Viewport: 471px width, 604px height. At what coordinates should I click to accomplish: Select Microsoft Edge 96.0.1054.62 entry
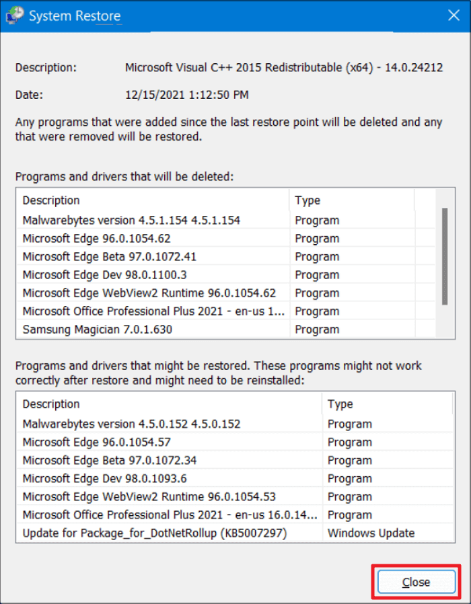point(97,238)
